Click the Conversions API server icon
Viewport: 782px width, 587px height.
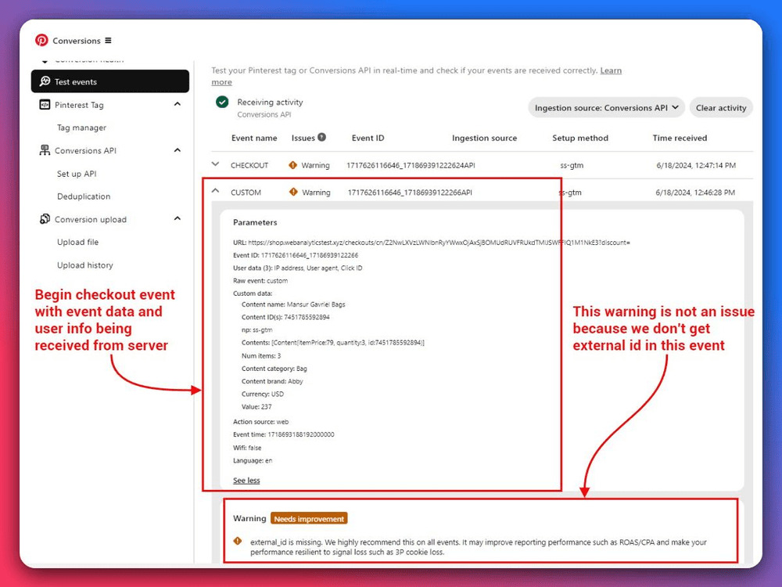pyautogui.click(x=45, y=149)
